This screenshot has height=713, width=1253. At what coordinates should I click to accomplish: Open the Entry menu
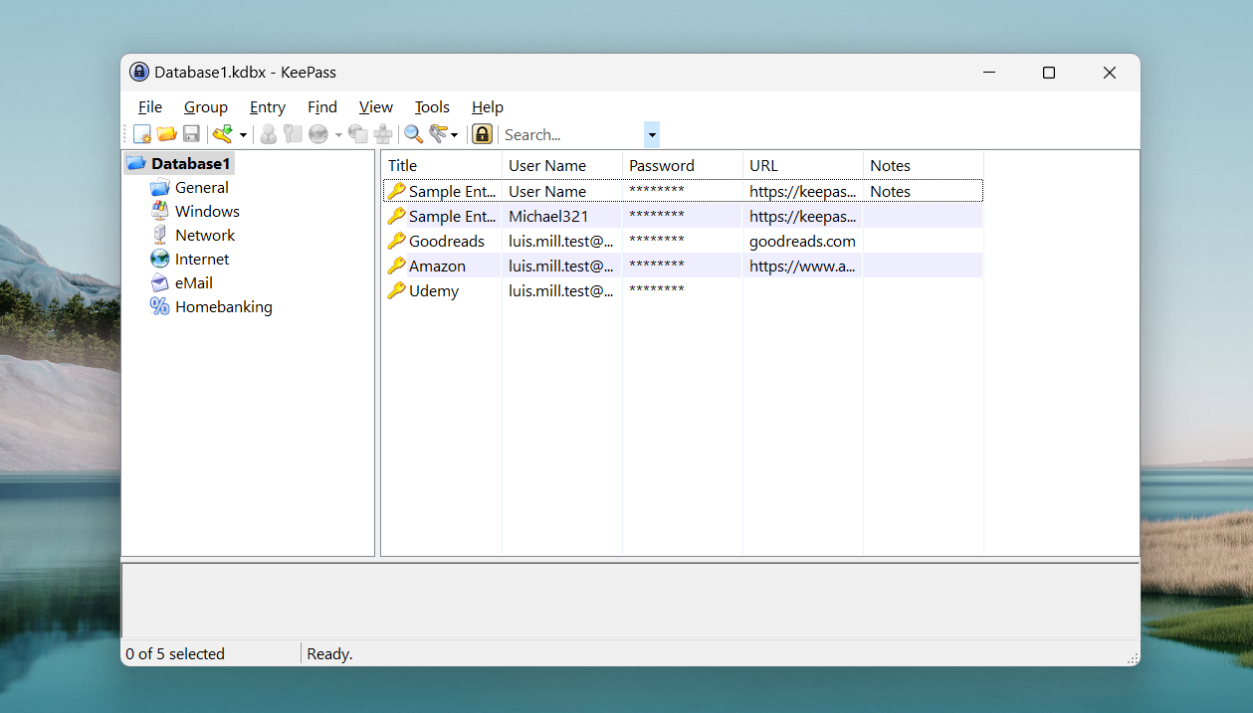267,106
